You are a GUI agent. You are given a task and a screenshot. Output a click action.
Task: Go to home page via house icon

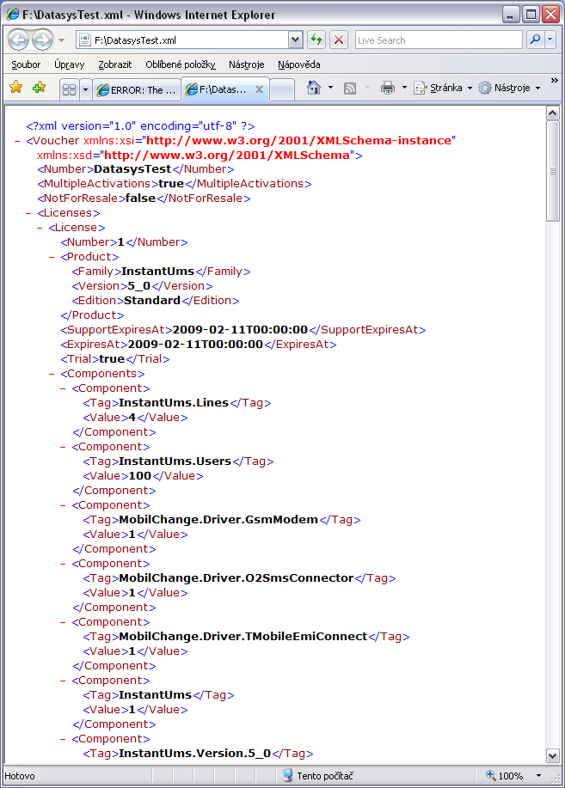coord(314,88)
